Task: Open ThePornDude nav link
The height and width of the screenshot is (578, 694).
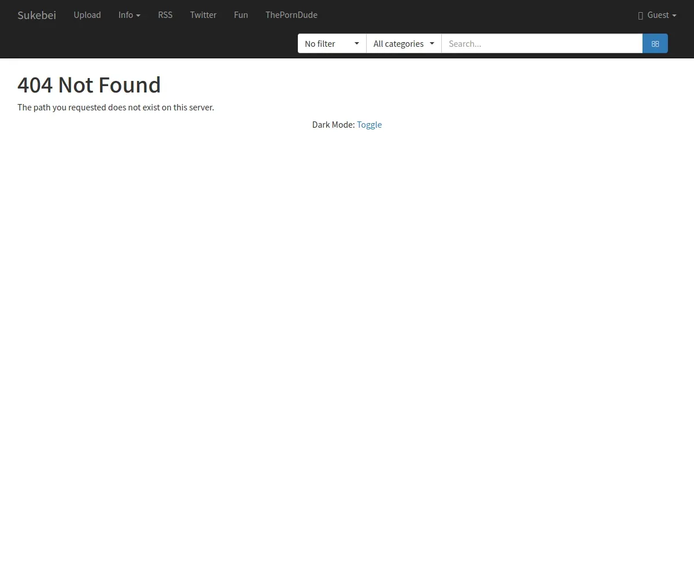Action: pos(291,15)
